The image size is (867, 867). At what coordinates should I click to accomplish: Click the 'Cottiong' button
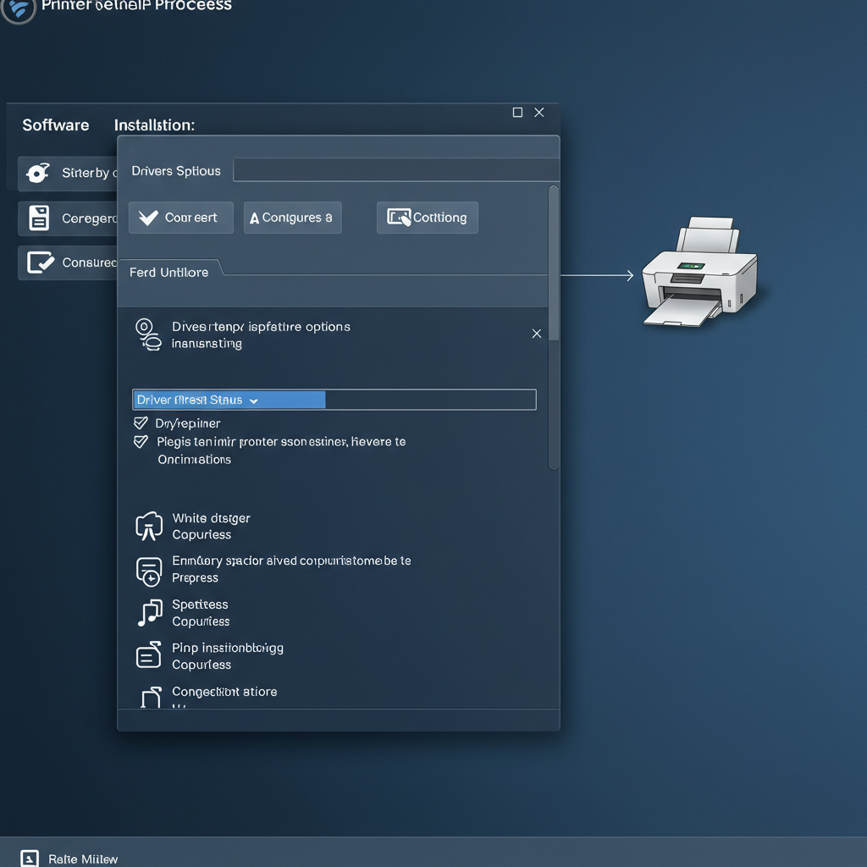pyautogui.click(x=427, y=218)
